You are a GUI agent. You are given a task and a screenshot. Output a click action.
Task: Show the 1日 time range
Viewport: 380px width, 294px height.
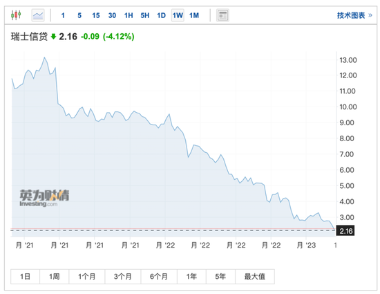pyautogui.click(x=25, y=276)
